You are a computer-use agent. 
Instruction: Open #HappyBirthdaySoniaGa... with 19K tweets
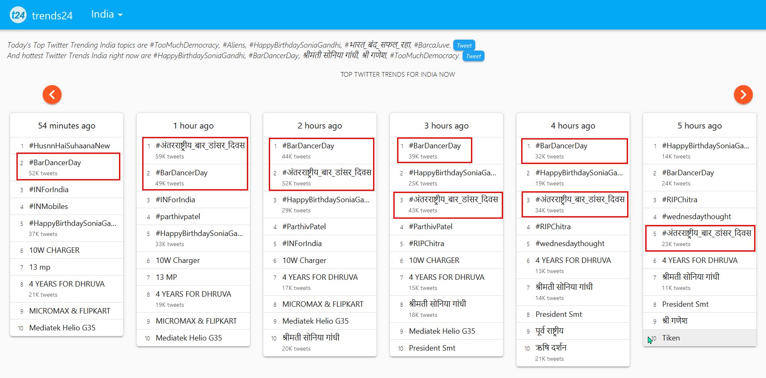click(579, 173)
